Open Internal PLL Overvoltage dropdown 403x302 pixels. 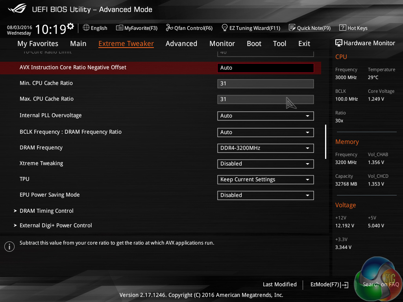266,116
